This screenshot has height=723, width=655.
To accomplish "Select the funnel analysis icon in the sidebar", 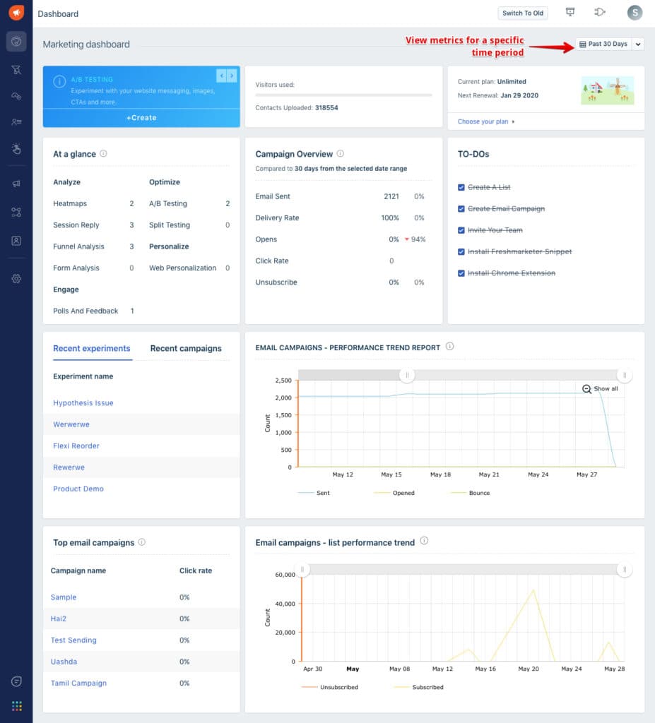I will [16, 68].
